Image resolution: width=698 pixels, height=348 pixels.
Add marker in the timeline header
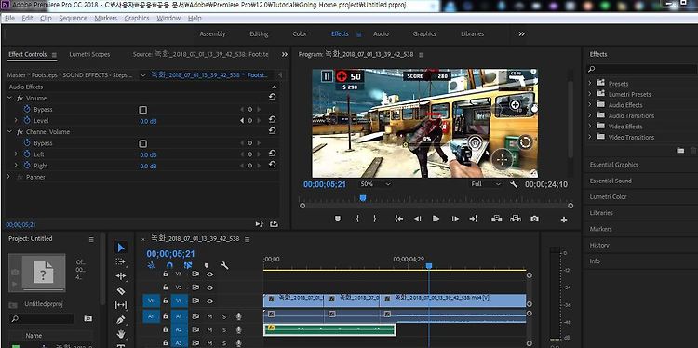(x=206, y=265)
